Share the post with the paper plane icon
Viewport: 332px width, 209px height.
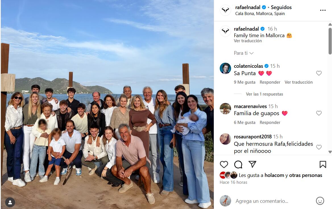coord(252,164)
